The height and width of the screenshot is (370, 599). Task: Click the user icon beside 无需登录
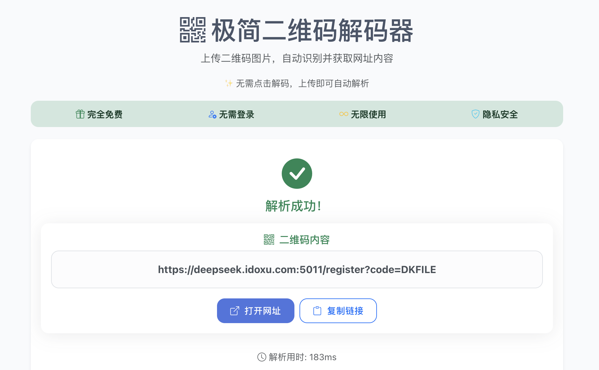pos(212,114)
